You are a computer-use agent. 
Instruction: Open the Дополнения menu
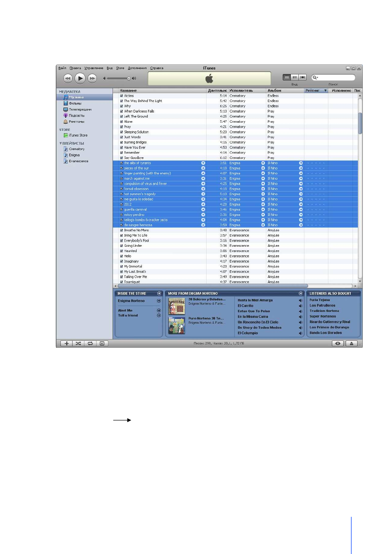pyautogui.click(x=137, y=68)
